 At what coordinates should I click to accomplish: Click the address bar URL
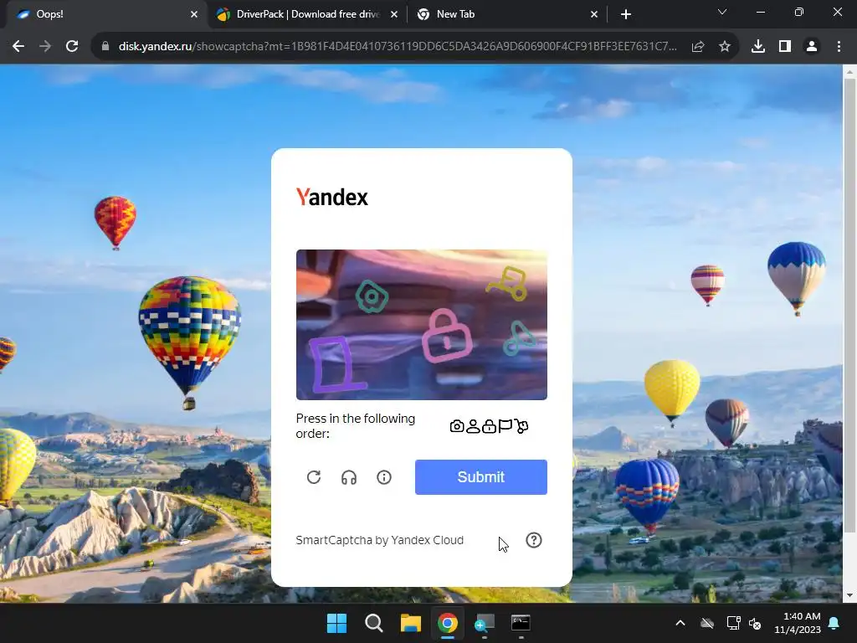pyautogui.click(x=398, y=47)
